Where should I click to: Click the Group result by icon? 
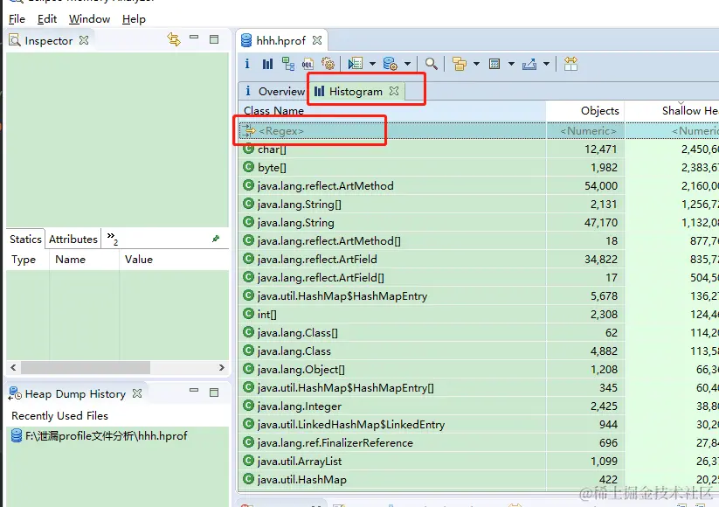pos(459,64)
